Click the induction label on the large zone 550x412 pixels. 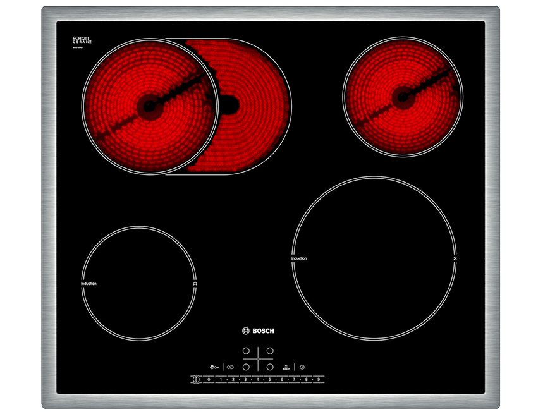pyautogui.click(x=299, y=258)
